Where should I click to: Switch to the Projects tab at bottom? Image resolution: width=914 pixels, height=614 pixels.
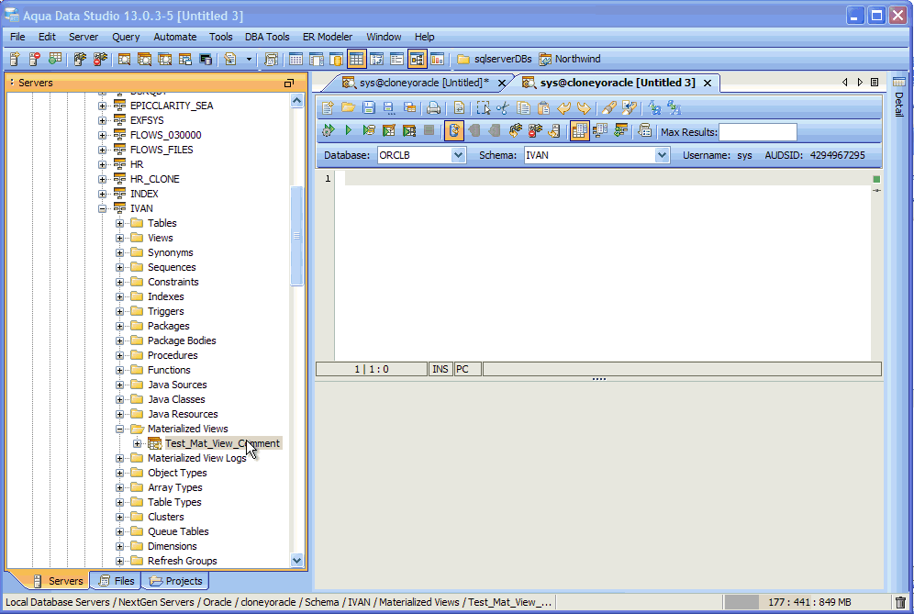coord(175,581)
